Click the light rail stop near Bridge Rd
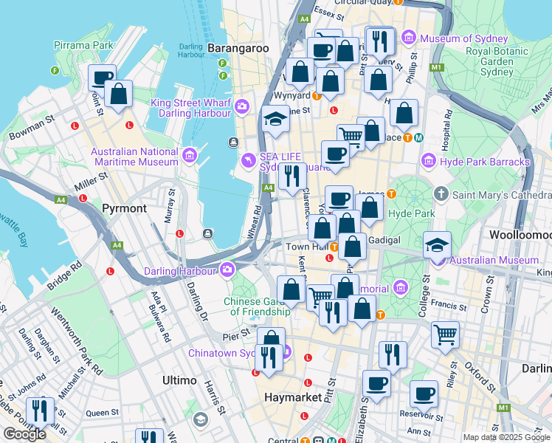This screenshot has height=443, width=552. click(110, 271)
